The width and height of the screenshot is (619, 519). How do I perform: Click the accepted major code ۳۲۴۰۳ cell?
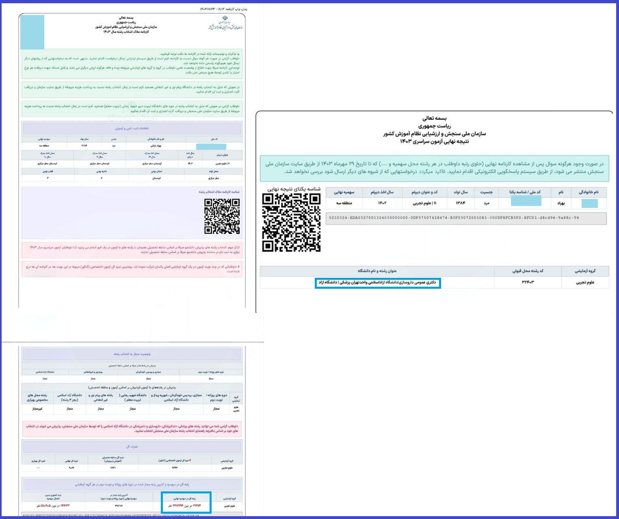click(x=528, y=282)
